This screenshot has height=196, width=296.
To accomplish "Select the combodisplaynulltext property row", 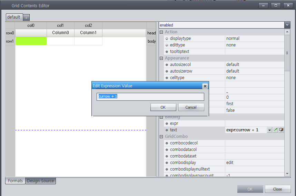I will (x=224, y=169).
